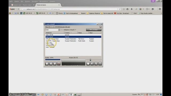Select '549 AM - Радио Маяк' station
Screen dimensions: 171x96
tap(73, 39)
